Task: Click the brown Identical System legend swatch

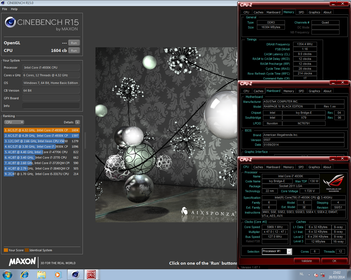Action: coord(27,250)
